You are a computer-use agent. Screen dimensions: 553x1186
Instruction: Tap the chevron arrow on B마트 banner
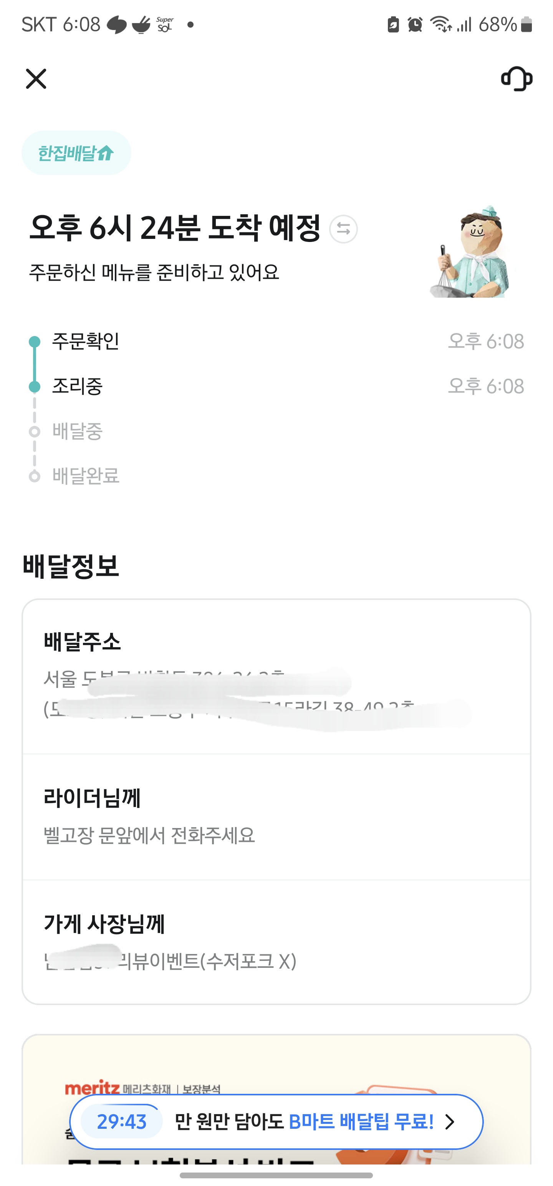(450, 1122)
